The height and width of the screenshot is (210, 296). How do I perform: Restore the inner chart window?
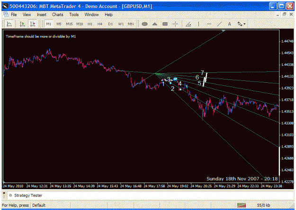[284, 15]
